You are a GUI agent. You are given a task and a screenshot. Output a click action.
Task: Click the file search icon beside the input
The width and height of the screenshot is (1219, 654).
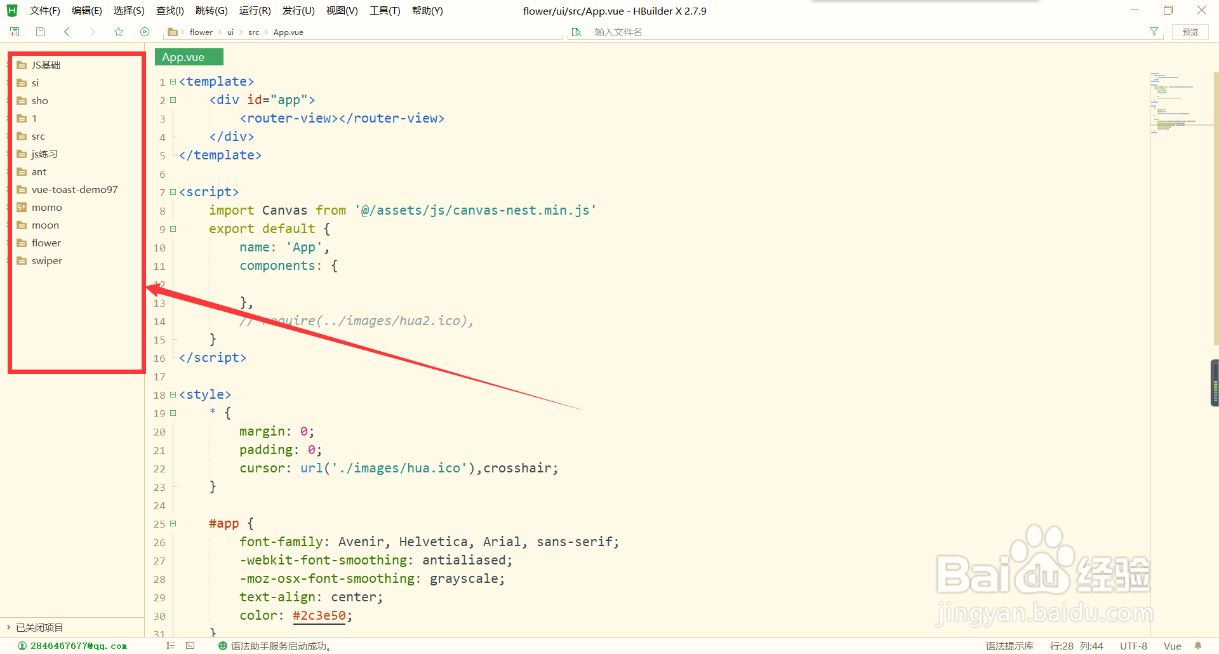pyautogui.click(x=576, y=32)
